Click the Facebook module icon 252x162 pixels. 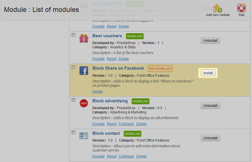coord(84,70)
